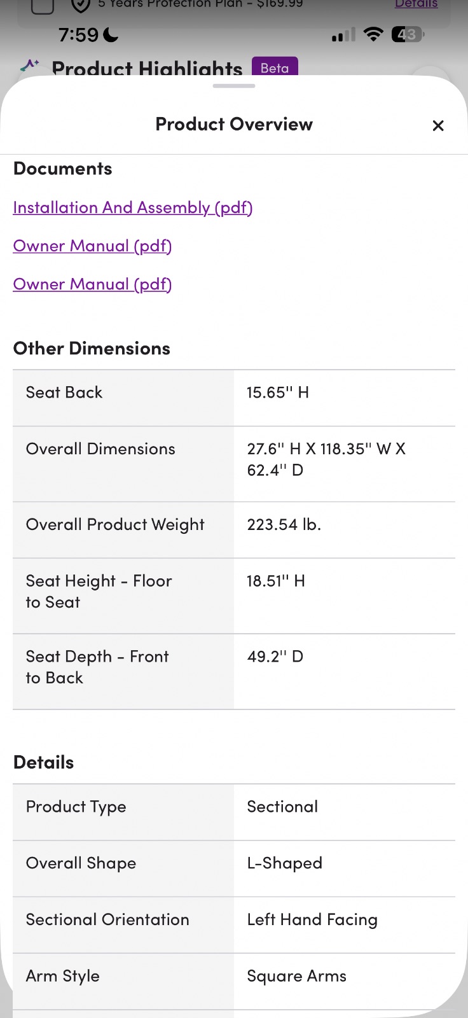Tap the Seat Back height value

[278, 393]
